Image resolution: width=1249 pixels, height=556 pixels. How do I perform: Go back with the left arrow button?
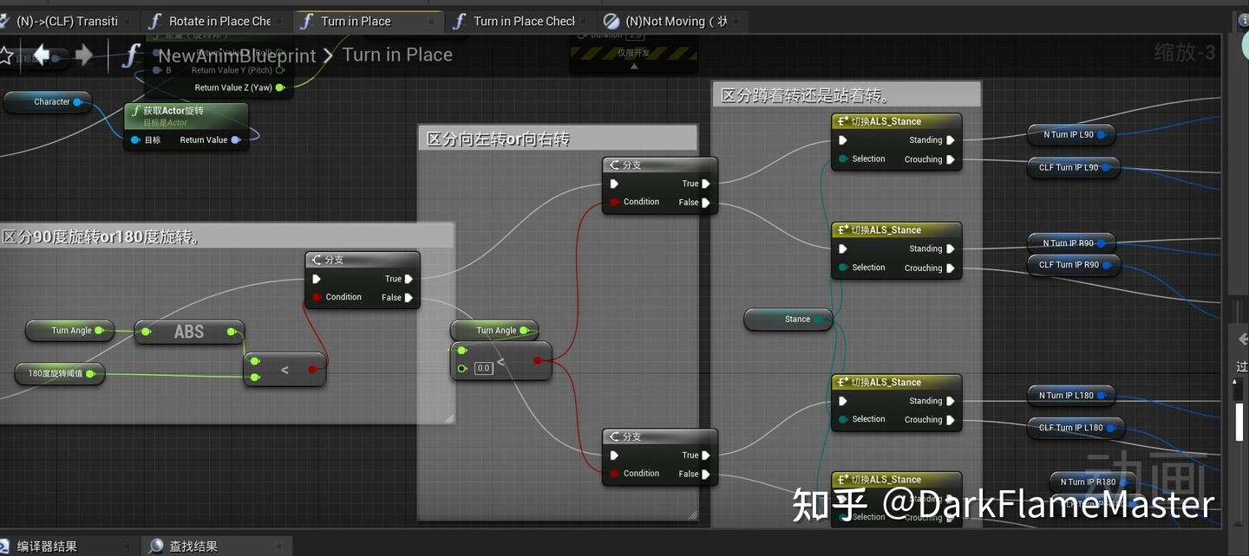[x=42, y=55]
